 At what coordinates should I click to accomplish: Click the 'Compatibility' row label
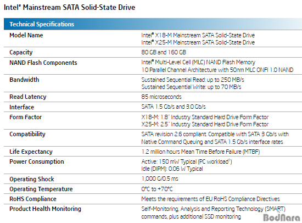pyautogui.click(x=27, y=134)
